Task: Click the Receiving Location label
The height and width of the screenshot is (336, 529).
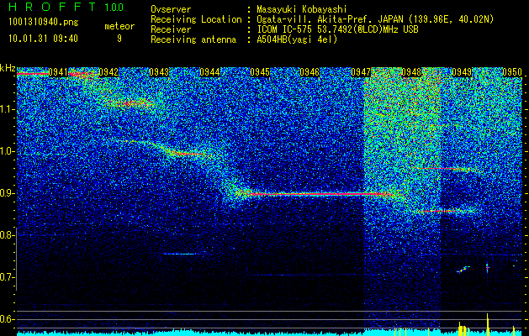Action: pyautogui.click(x=196, y=19)
